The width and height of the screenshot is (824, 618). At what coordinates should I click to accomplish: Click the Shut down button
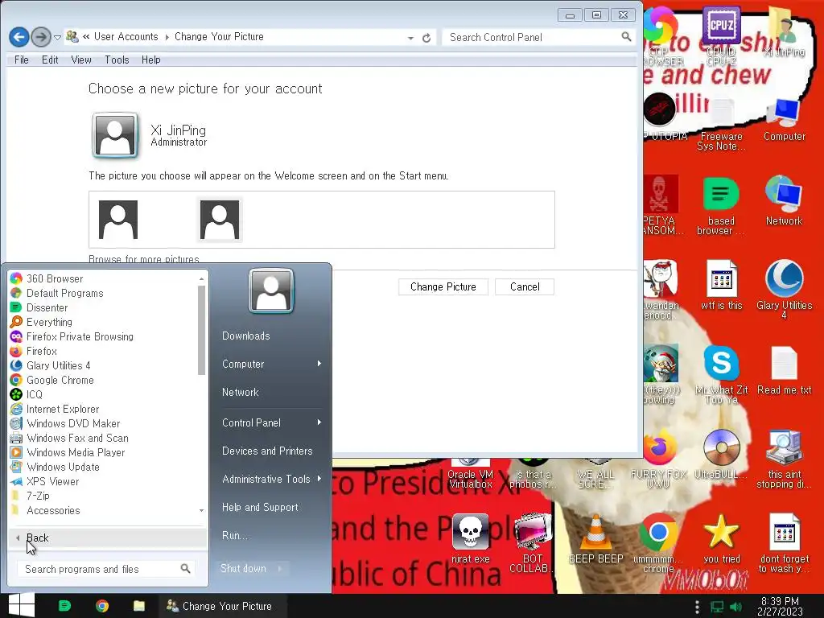coord(243,569)
